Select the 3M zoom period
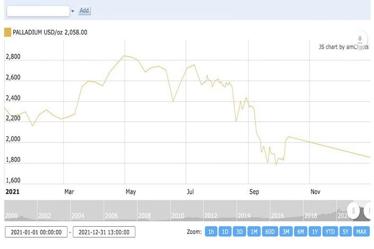Screen dimensions: 374x249 pos(286,232)
